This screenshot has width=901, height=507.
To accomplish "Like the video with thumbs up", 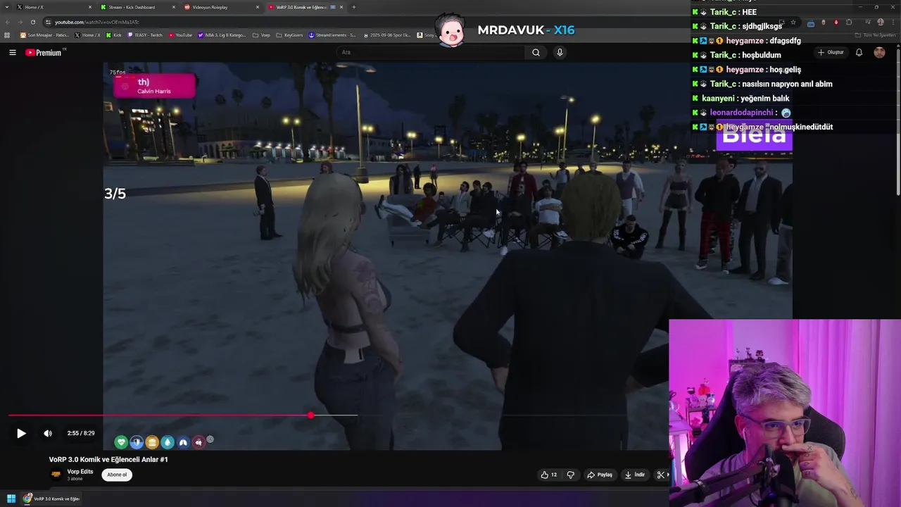I will click(548, 475).
